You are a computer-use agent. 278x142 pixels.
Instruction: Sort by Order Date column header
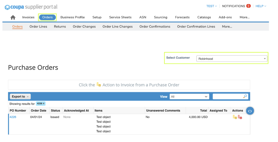coord(39,110)
